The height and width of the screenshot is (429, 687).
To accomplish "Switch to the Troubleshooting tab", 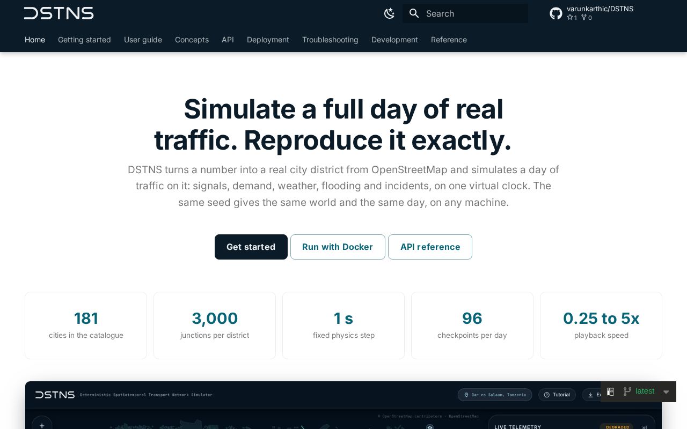I will pyautogui.click(x=330, y=40).
